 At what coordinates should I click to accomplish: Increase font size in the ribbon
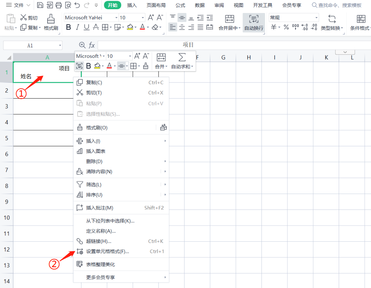(x=151, y=18)
